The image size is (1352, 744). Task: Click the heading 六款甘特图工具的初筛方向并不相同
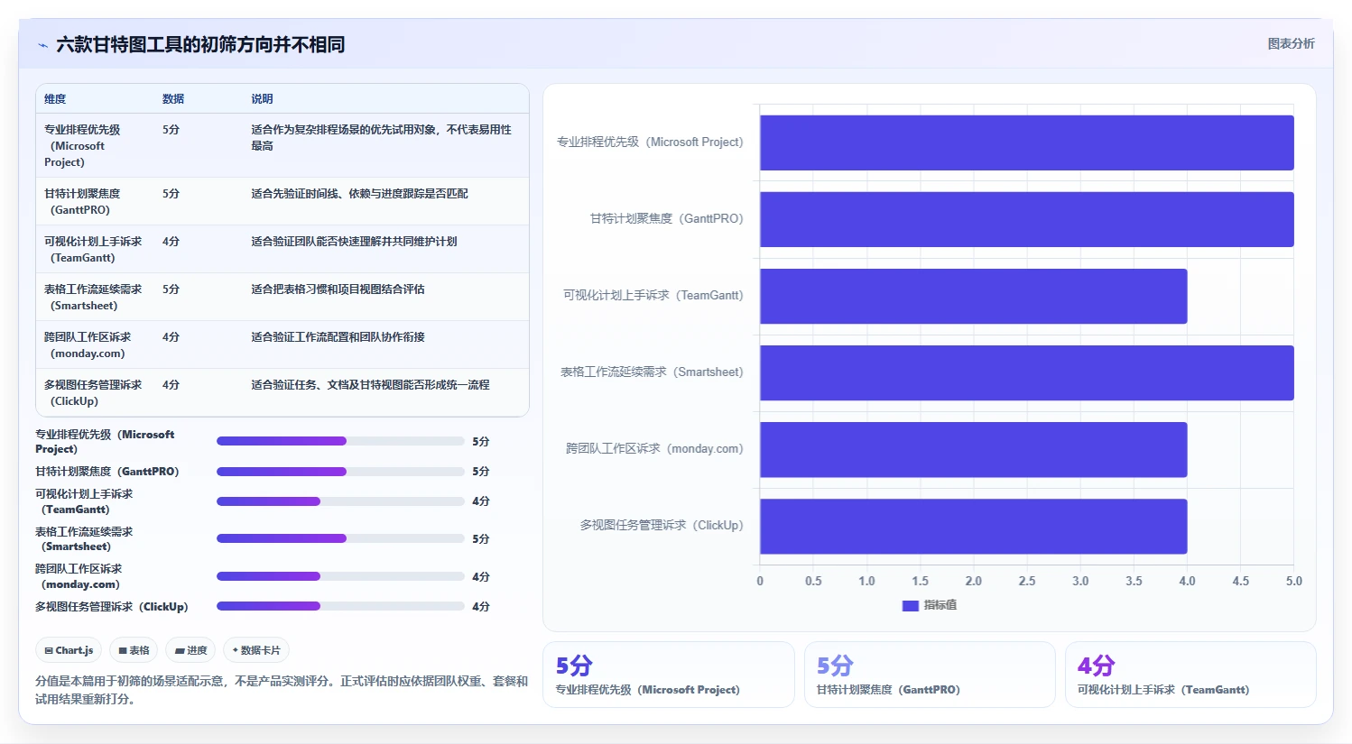pyautogui.click(x=200, y=44)
